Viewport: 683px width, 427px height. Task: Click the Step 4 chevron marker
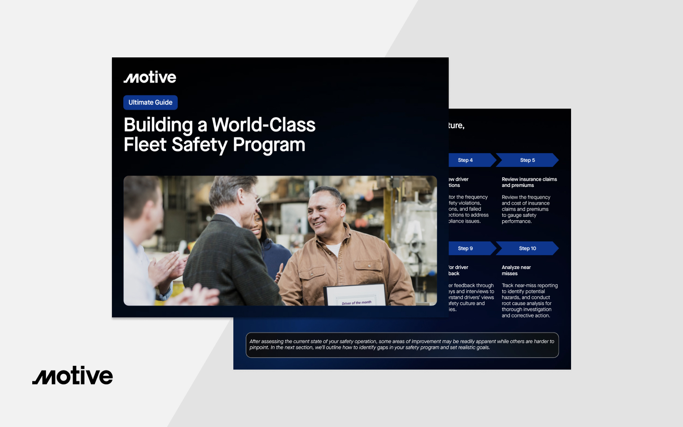465,160
